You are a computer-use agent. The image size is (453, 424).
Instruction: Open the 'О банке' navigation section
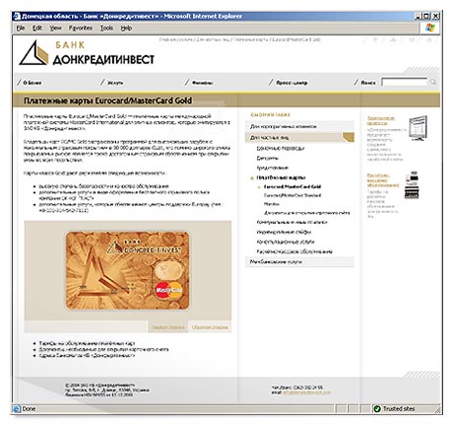tap(32, 83)
